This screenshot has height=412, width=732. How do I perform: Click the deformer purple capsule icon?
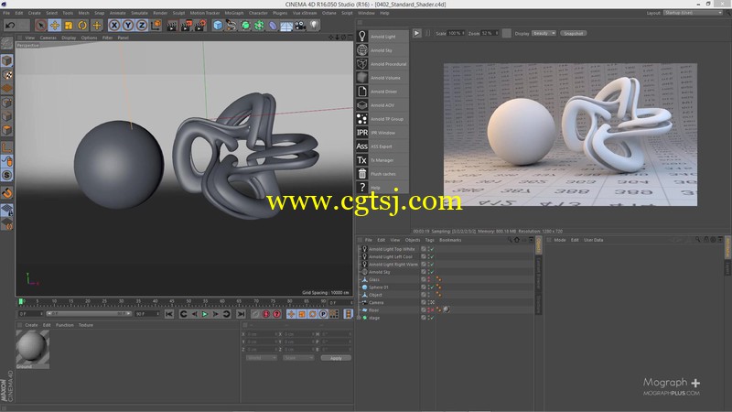[273, 26]
